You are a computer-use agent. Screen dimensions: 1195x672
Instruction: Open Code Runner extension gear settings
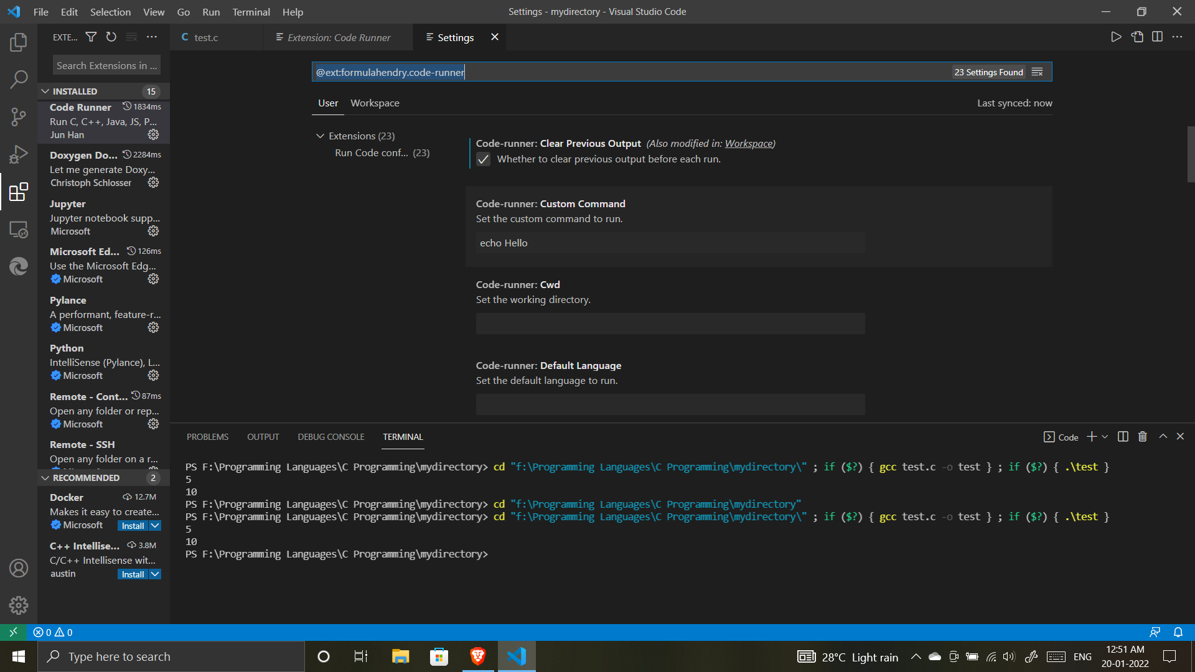click(x=153, y=134)
